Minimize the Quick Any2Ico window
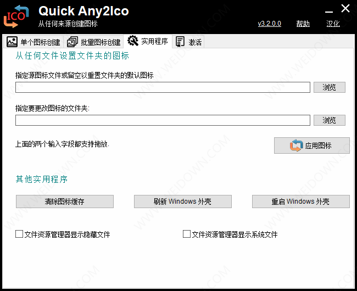This screenshot has width=357, height=291. coord(329,10)
